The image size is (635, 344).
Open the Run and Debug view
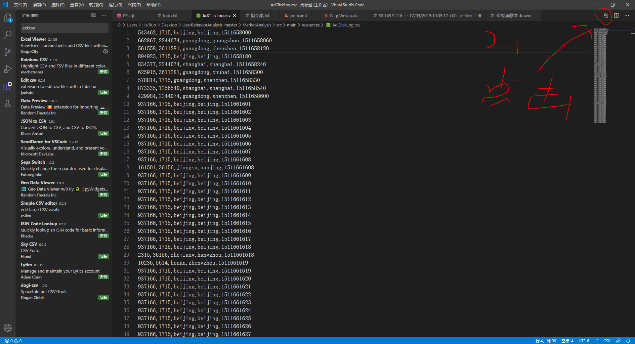[x=8, y=69]
